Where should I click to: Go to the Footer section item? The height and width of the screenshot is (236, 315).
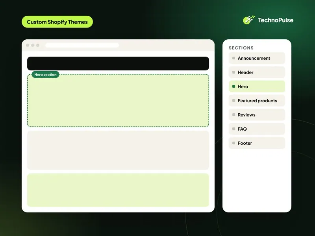tap(257, 143)
